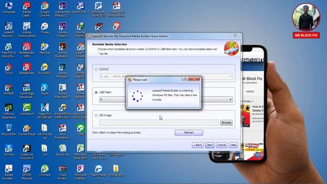Image resolution: width=327 pixels, height=184 pixels.
Task: Launch CyberLink YouCam 5 shortcut
Action: click(x=27, y=152)
